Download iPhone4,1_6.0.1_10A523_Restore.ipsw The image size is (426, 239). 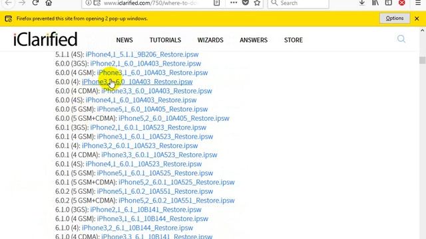point(144,164)
